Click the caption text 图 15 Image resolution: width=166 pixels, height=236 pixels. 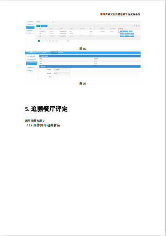(x=83, y=49)
